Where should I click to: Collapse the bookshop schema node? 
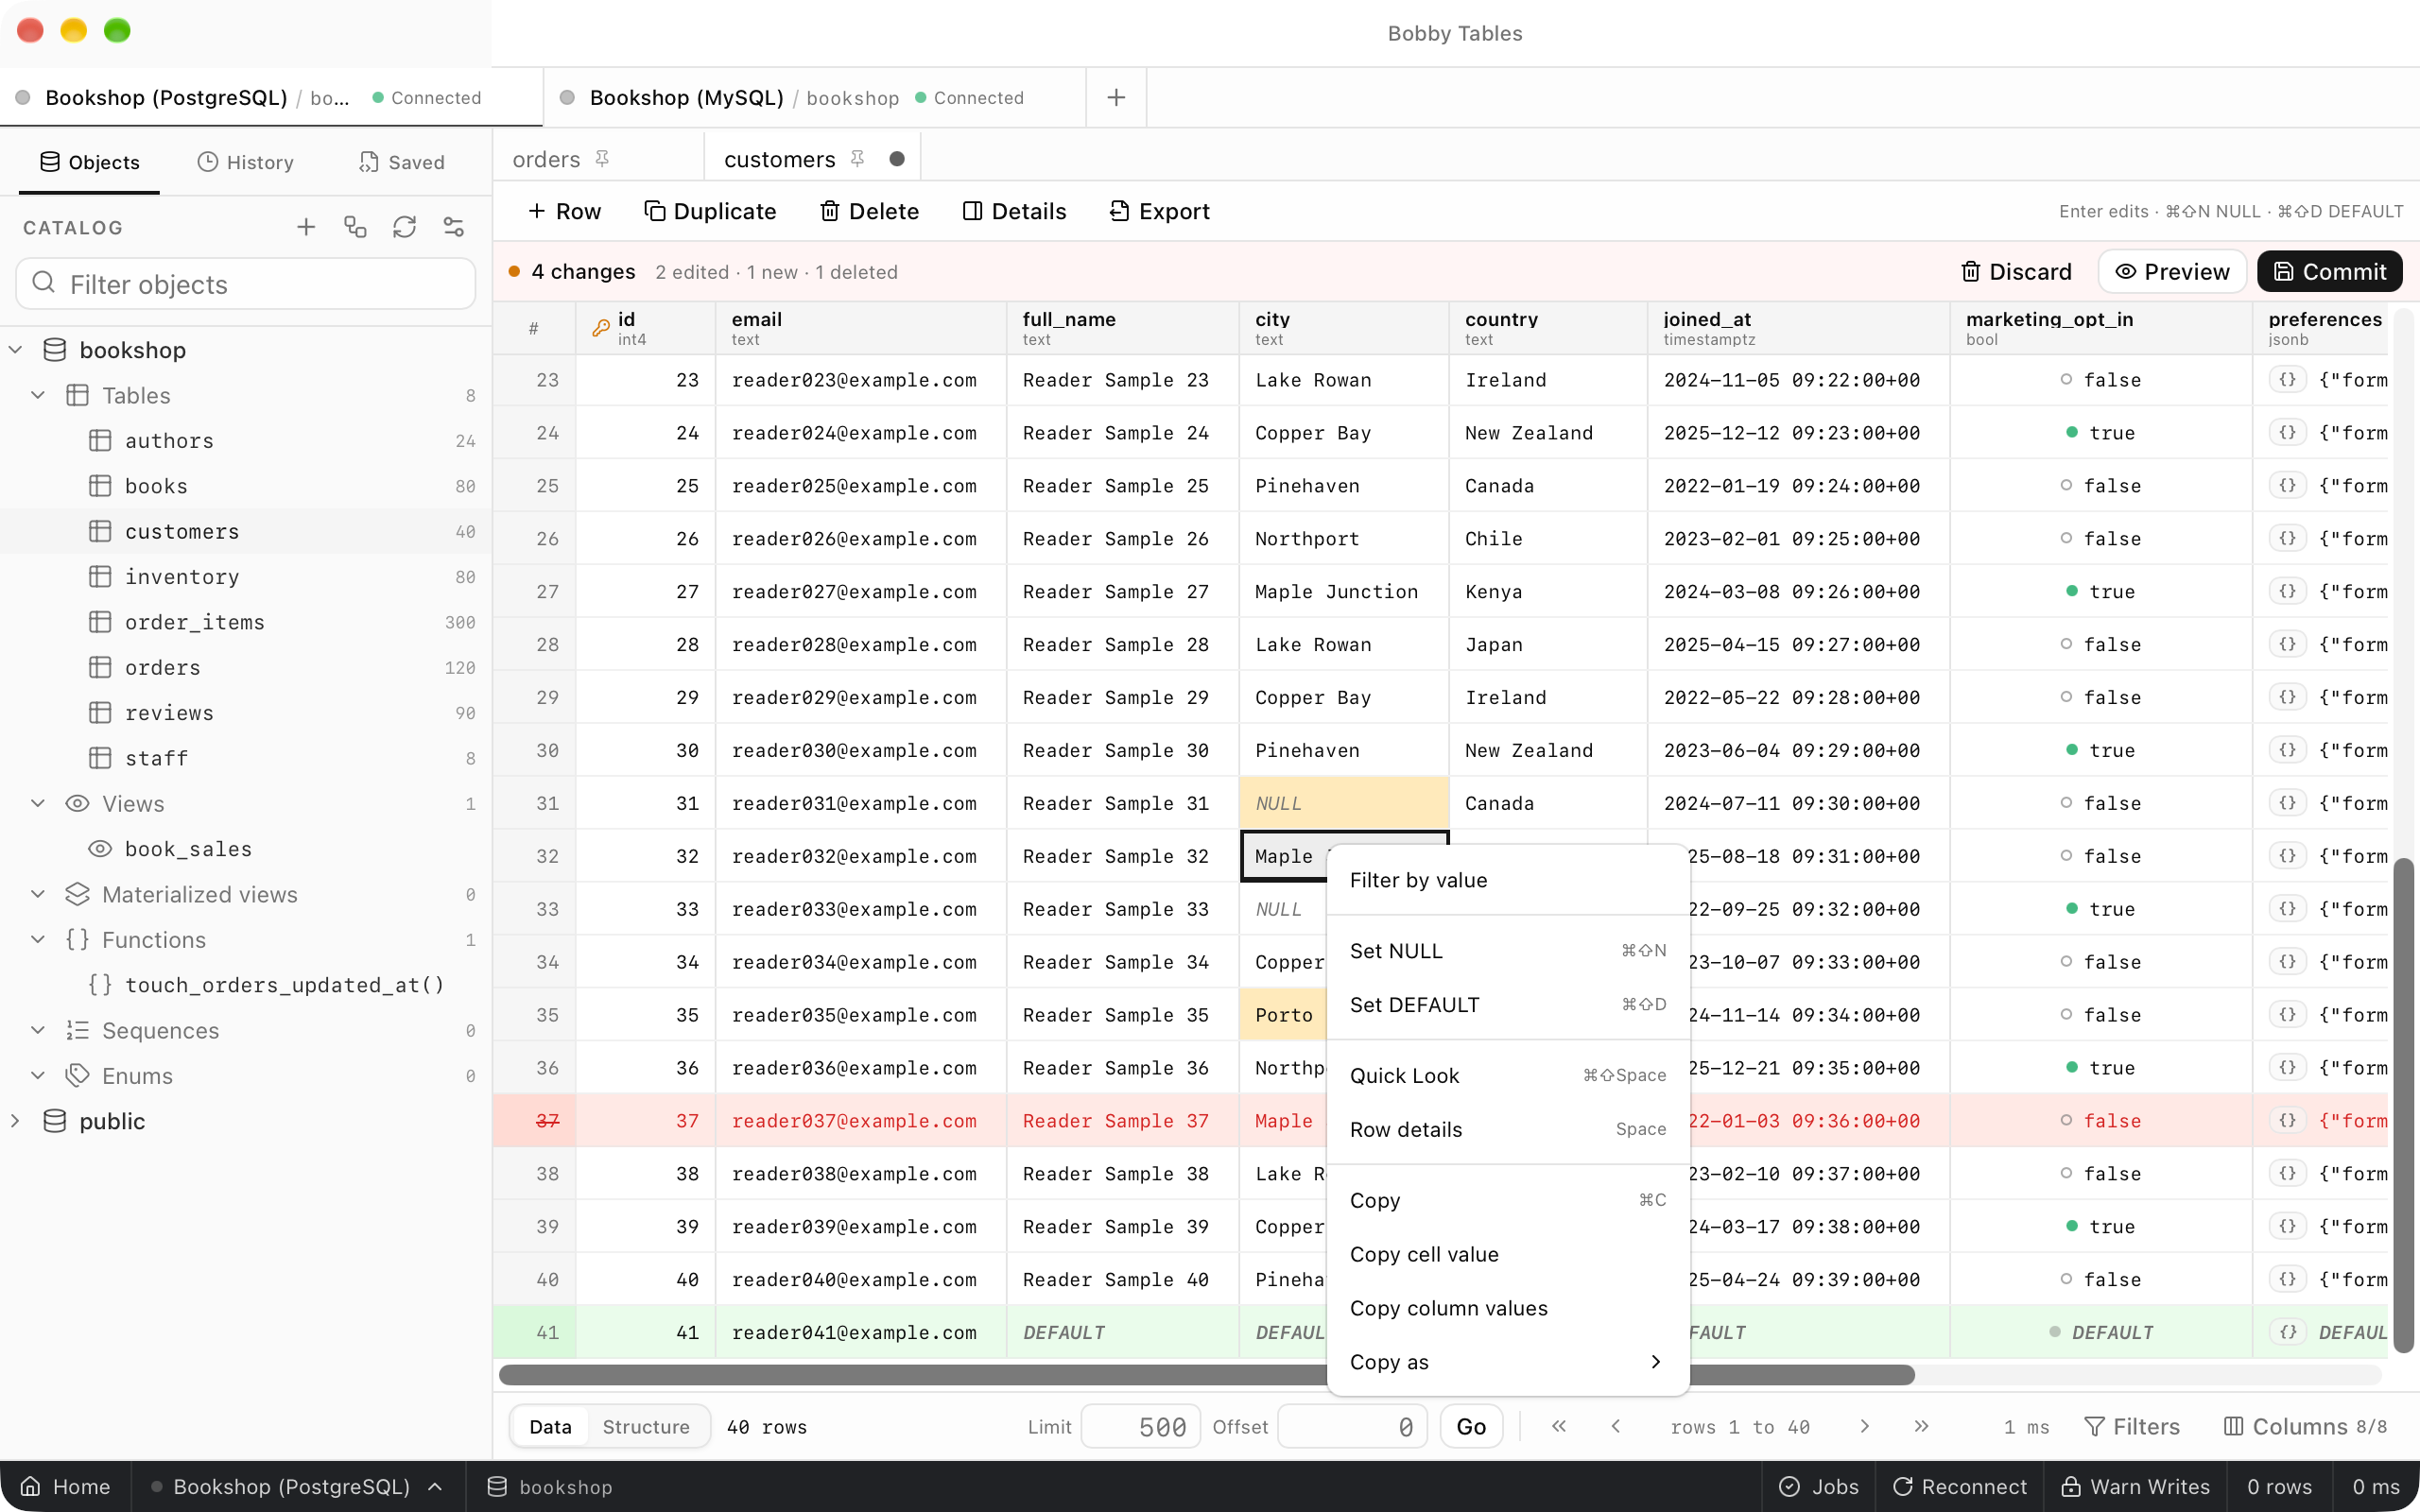pos(16,350)
